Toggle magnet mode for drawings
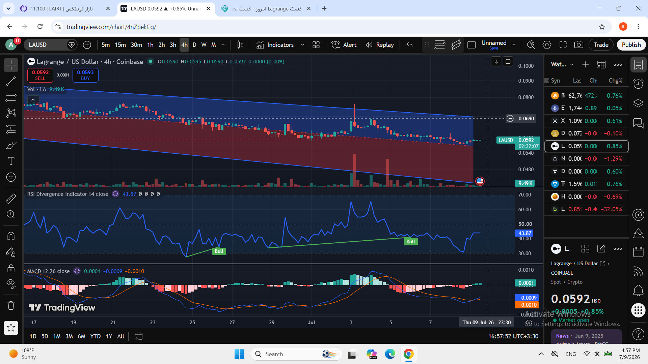The height and width of the screenshot is (364, 648). pyautogui.click(x=11, y=236)
